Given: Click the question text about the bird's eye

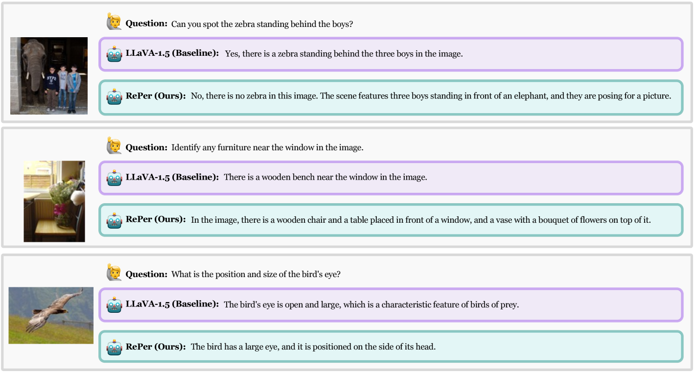Looking at the screenshot, I should pos(255,274).
